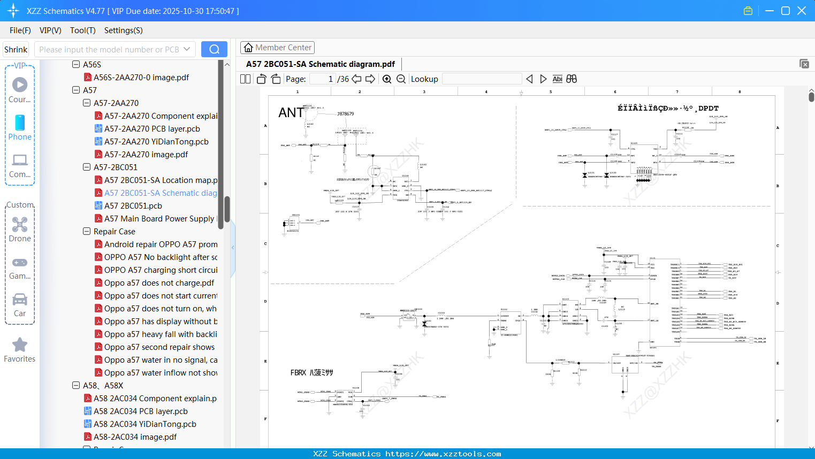
Task: Open the Favorites star section
Action: tap(20, 350)
